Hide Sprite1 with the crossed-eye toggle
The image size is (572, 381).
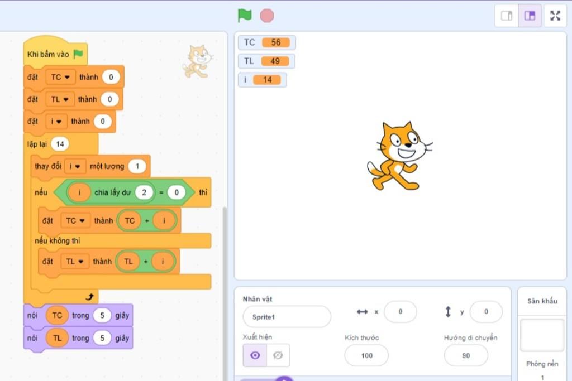[x=278, y=355]
